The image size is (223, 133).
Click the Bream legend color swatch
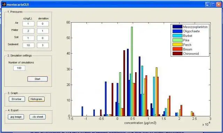click(177, 49)
